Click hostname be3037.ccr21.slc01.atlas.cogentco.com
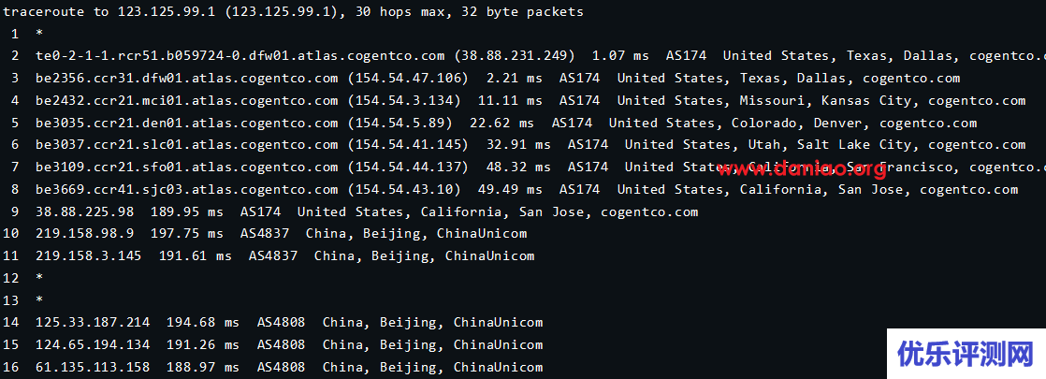Screen dimensions: 1046x379 coord(187,145)
